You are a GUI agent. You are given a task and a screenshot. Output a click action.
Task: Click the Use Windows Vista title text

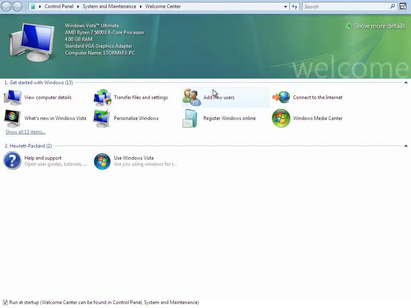point(134,158)
